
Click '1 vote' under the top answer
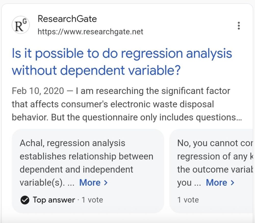pos(92,200)
